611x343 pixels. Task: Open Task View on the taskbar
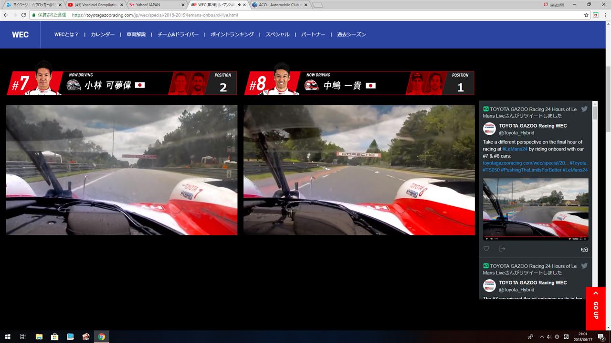[22, 337]
